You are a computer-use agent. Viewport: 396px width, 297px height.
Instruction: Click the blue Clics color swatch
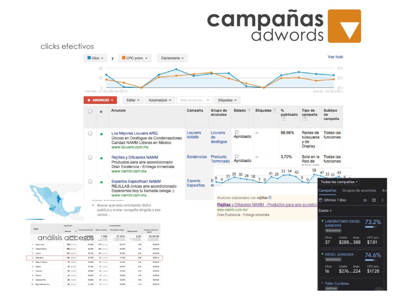[x=89, y=58]
